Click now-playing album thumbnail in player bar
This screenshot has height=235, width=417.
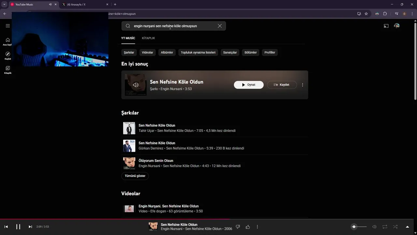tap(153, 227)
